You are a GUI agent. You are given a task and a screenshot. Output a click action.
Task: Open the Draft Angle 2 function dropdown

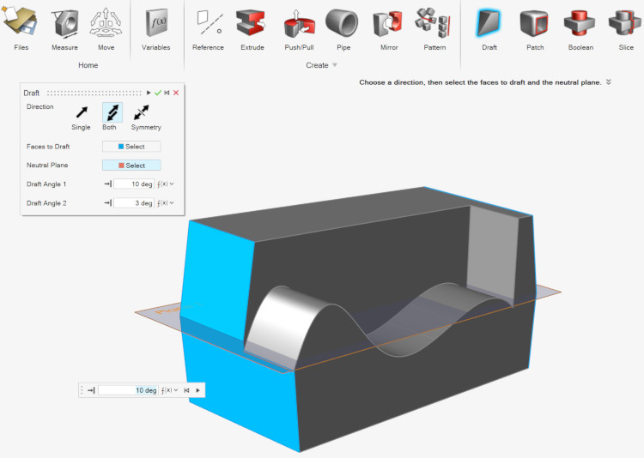(166, 203)
